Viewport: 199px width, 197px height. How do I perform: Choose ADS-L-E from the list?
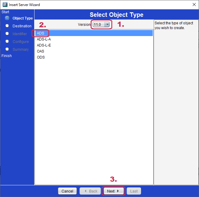(x=94, y=45)
